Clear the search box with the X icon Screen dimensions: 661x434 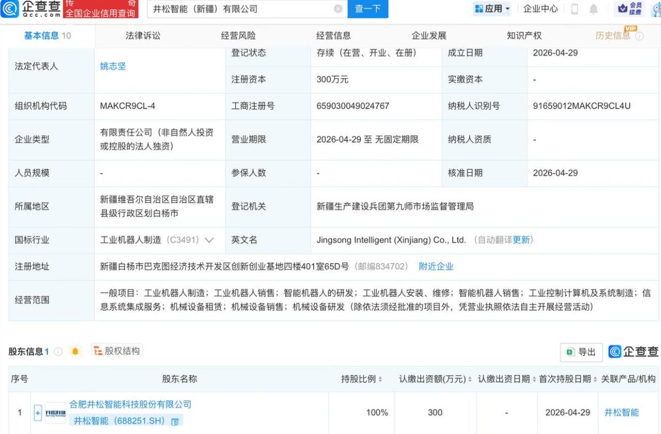pos(338,9)
